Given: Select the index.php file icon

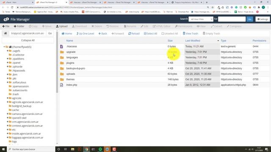Looking at the screenshot, I should click(61, 85).
